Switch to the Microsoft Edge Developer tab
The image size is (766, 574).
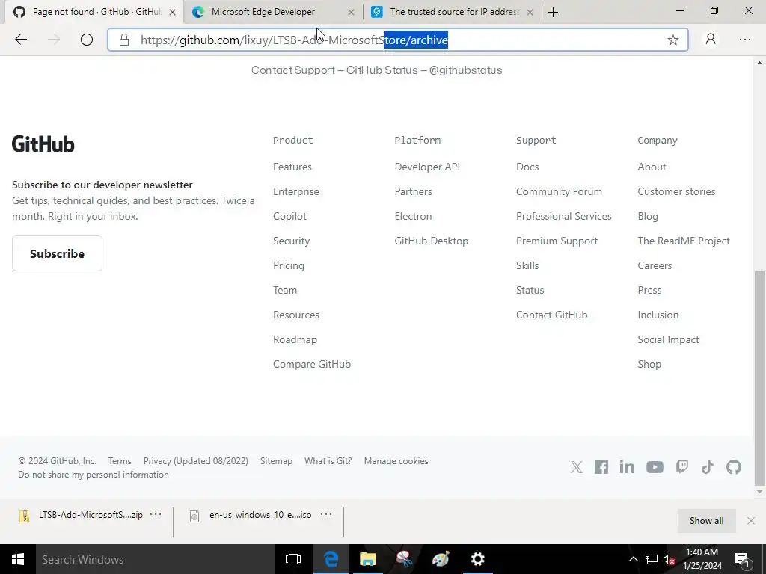click(264, 12)
